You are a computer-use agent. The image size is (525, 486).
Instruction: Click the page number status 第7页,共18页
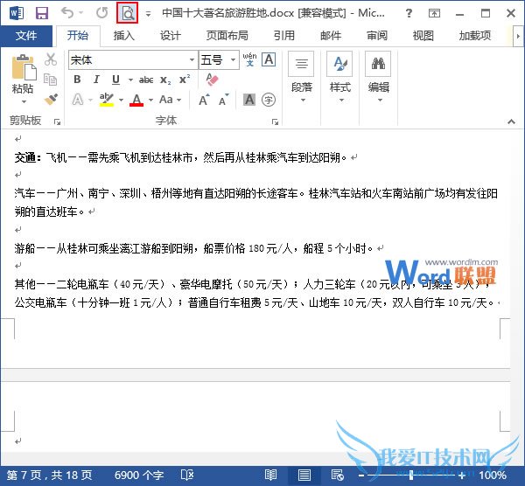click(x=49, y=475)
